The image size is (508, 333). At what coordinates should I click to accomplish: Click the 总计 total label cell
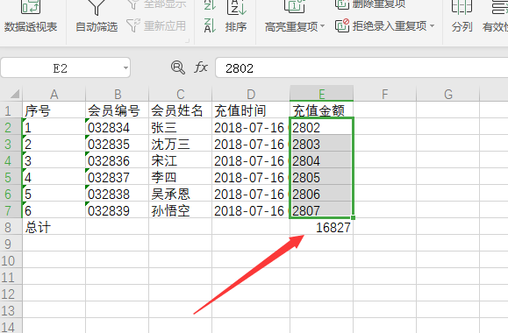click(x=54, y=227)
